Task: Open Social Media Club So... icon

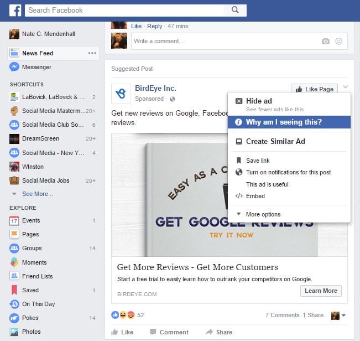Action: pos(14,125)
